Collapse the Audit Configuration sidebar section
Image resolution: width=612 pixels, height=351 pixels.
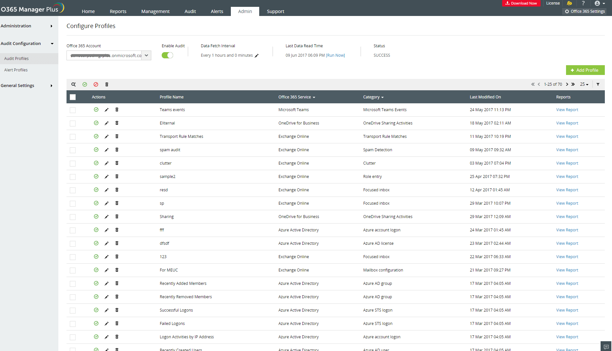click(x=27, y=44)
